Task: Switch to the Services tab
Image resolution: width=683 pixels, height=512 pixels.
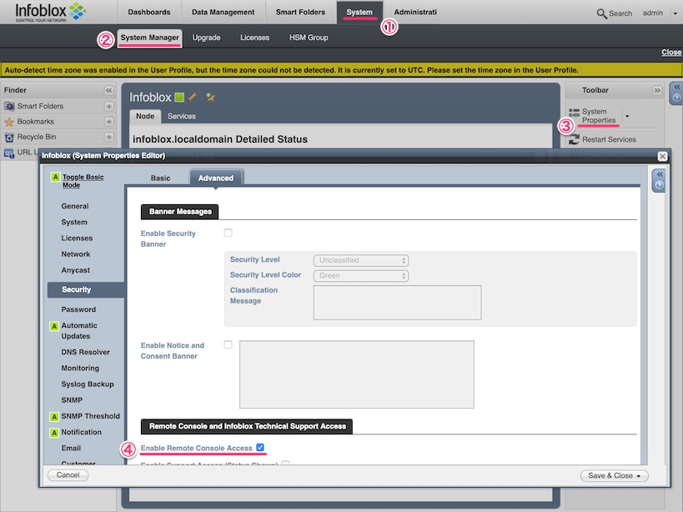Action: (182, 116)
